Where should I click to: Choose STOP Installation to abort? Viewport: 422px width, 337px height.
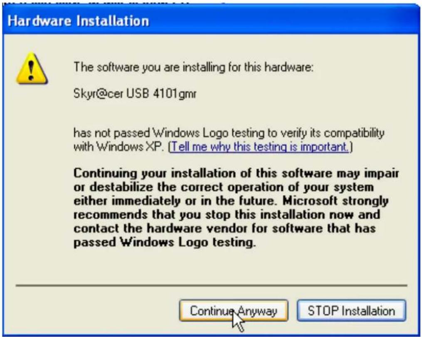351,311
